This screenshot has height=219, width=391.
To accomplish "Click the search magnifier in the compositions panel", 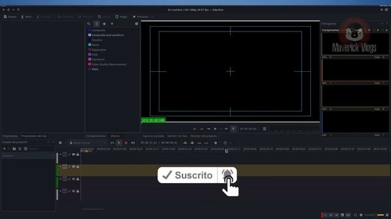I will 89,24.
